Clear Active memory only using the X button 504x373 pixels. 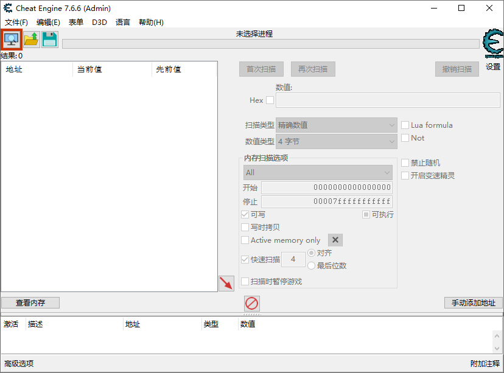335,240
